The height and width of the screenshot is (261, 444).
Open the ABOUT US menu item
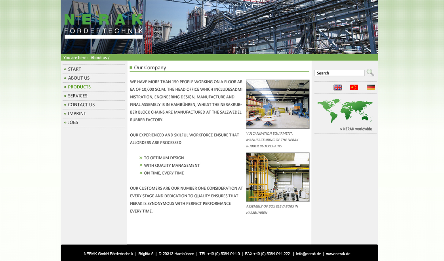click(x=79, y=78)
